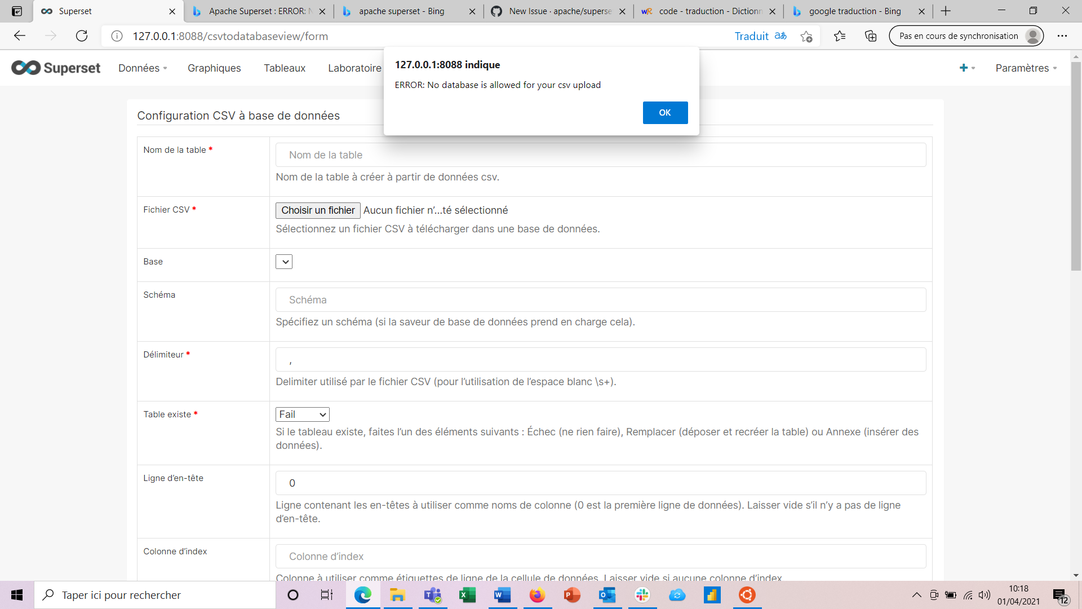Dismiss the error dialog with OK
The width and height of the screenshot is (1082, 609).
[x=665, y=112]
